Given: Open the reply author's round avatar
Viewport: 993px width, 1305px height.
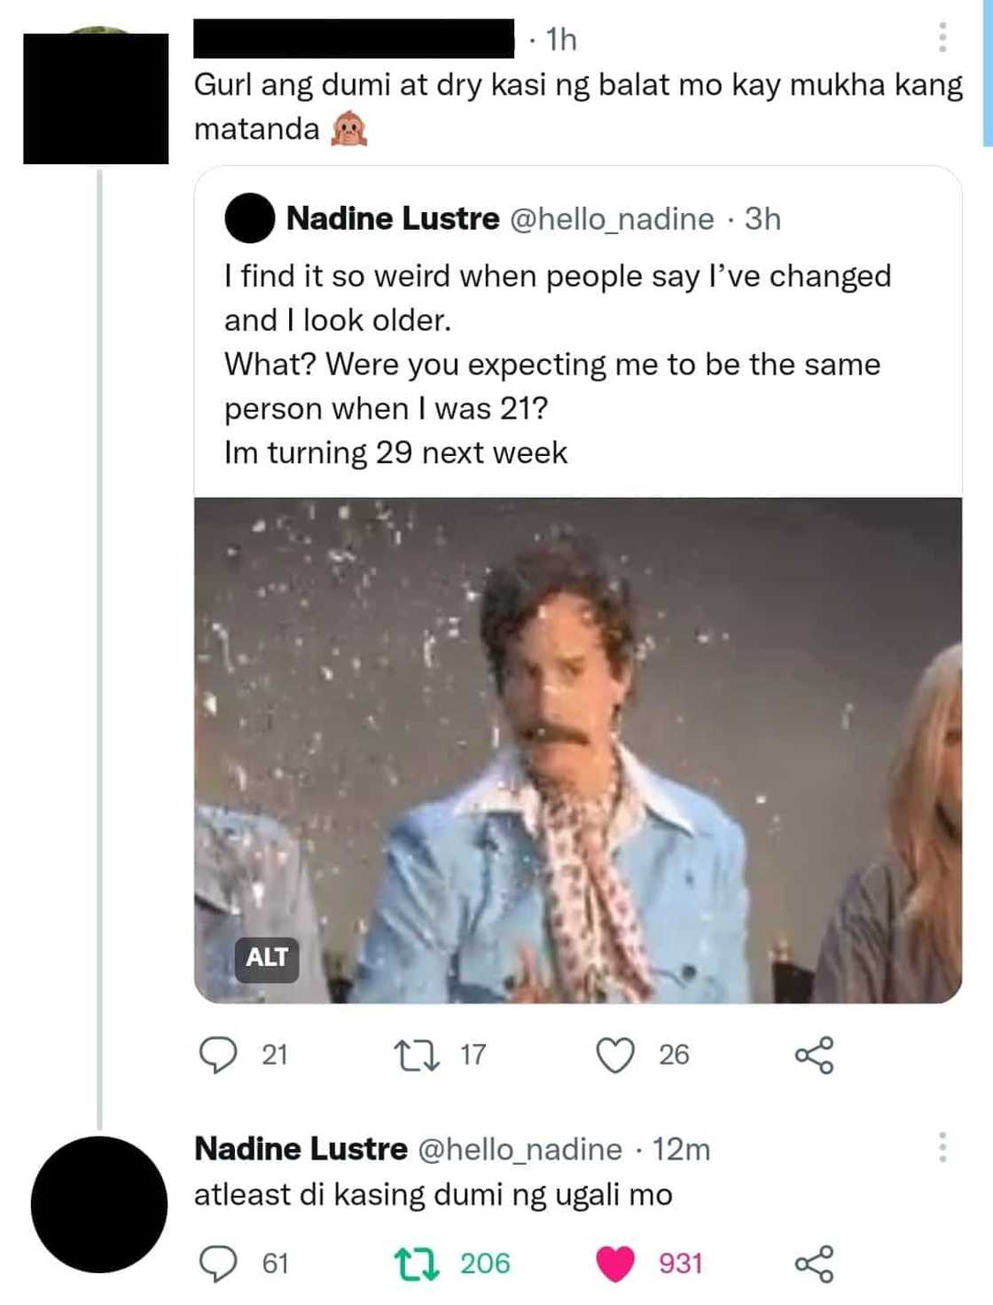Looking at the screenshot, I should click(98, 1204).
